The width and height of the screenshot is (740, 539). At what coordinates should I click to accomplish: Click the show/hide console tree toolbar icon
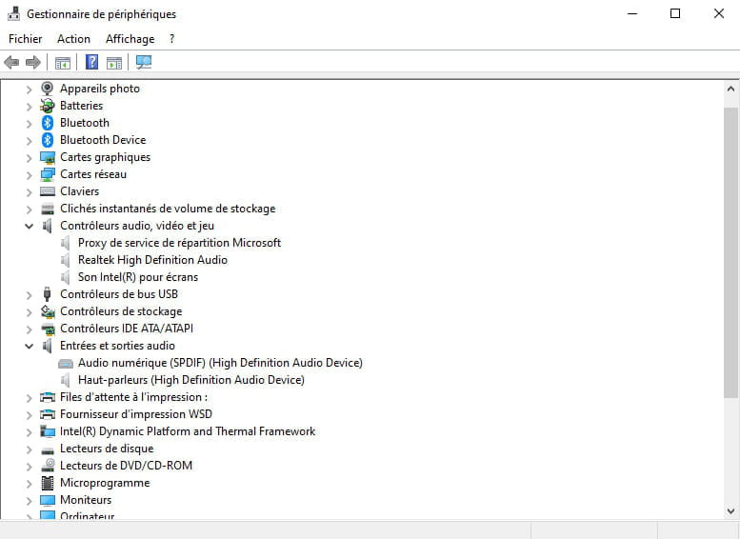coord(63,62)
